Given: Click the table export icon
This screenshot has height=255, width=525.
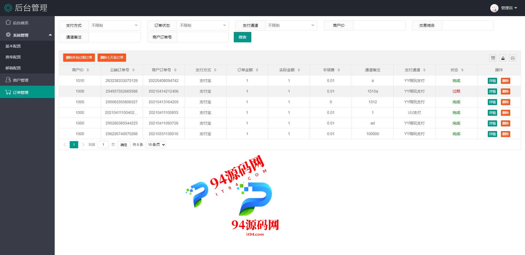Looking at the screenshot, I should tap(503, 58).
